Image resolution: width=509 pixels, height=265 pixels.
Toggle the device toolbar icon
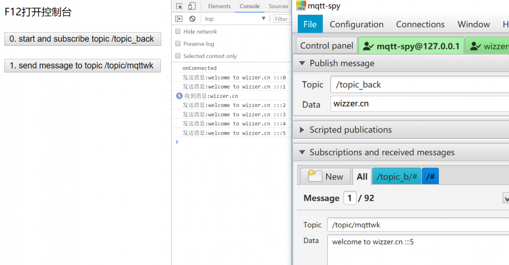point(192,6)
